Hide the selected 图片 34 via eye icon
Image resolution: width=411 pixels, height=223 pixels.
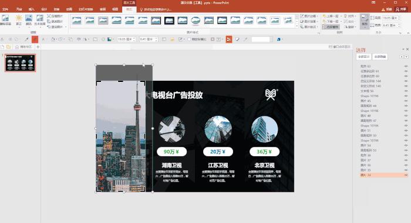[x=406, y=175]
